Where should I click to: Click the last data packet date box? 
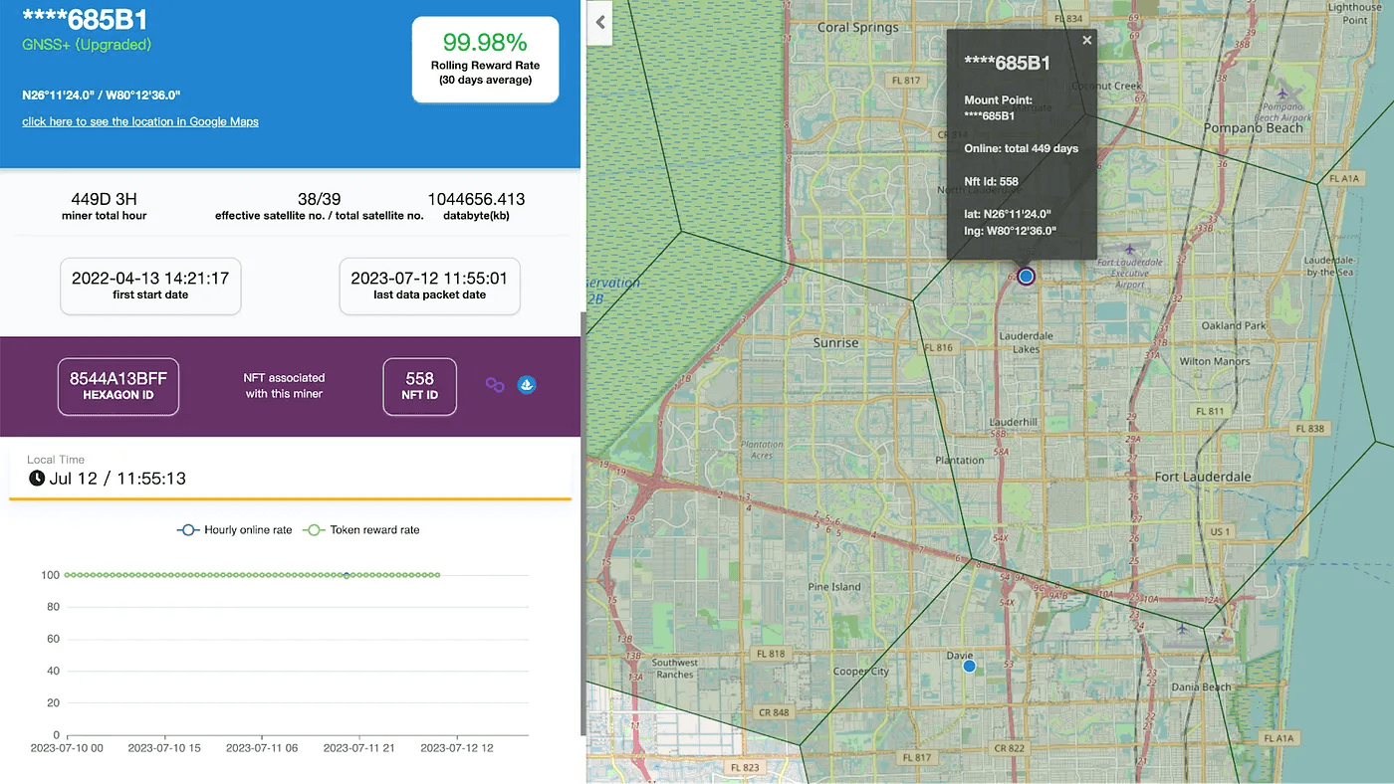429,286
